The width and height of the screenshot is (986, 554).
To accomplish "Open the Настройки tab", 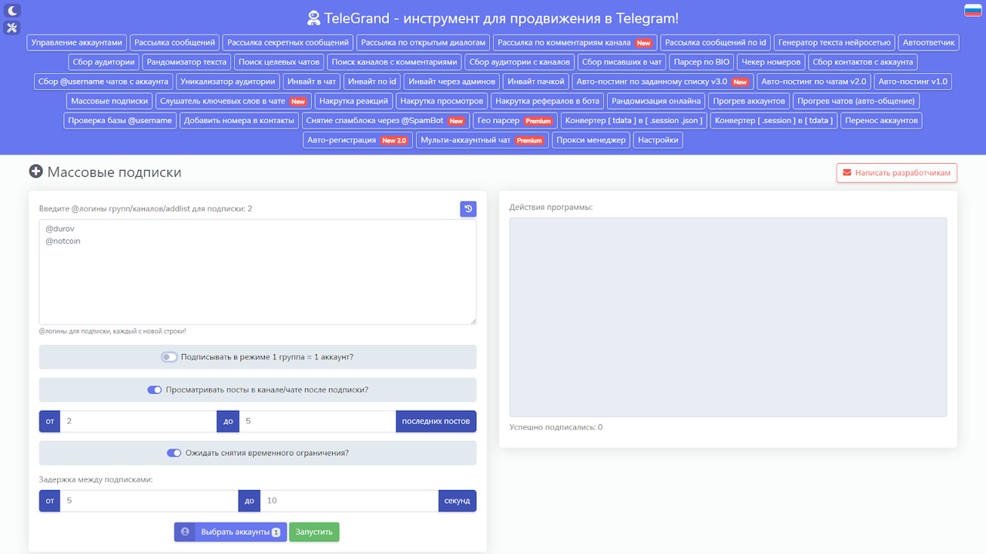I will tap(658, 139).
